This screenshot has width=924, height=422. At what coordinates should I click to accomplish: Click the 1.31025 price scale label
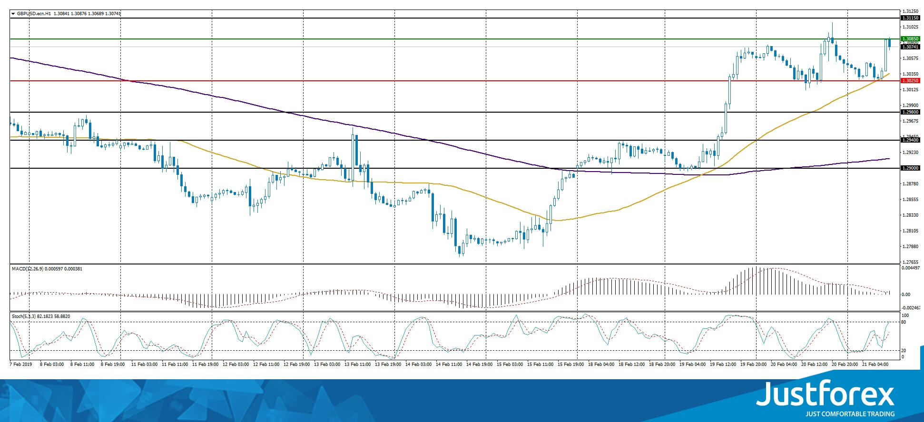[910, 27]
